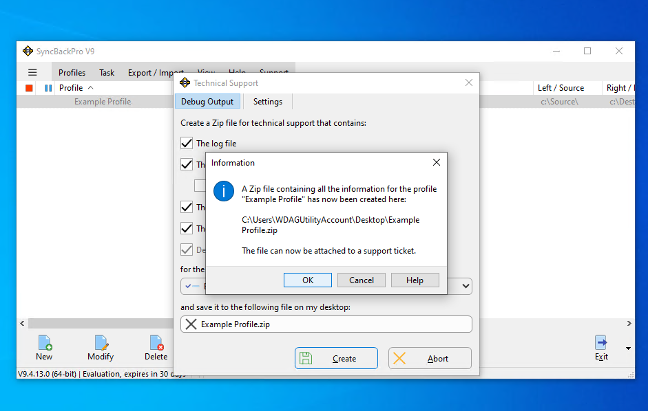648x411 pixels.
Task: Toggle the second checkbox below log file
Action: (x=187, y=165)
